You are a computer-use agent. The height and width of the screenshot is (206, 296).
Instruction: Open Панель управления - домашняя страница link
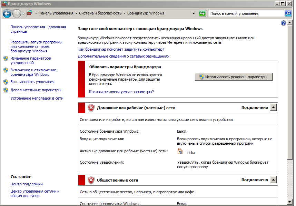[x=38, y=29]
